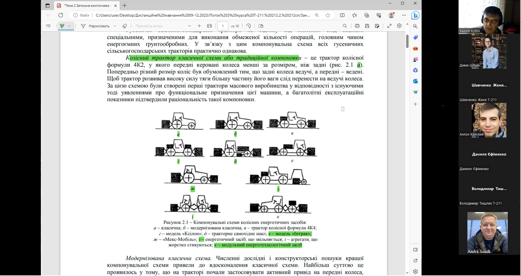The height and width of the screenshot is (276, 521).
Task: Rotate the PDF page
Action: 249,26
